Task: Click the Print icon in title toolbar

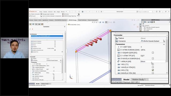Action: pyautogui.click(x=83, y=12)
